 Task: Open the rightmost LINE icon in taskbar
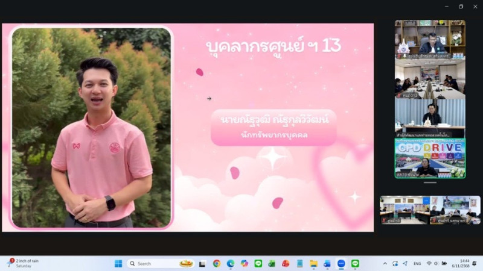(355, 264)
